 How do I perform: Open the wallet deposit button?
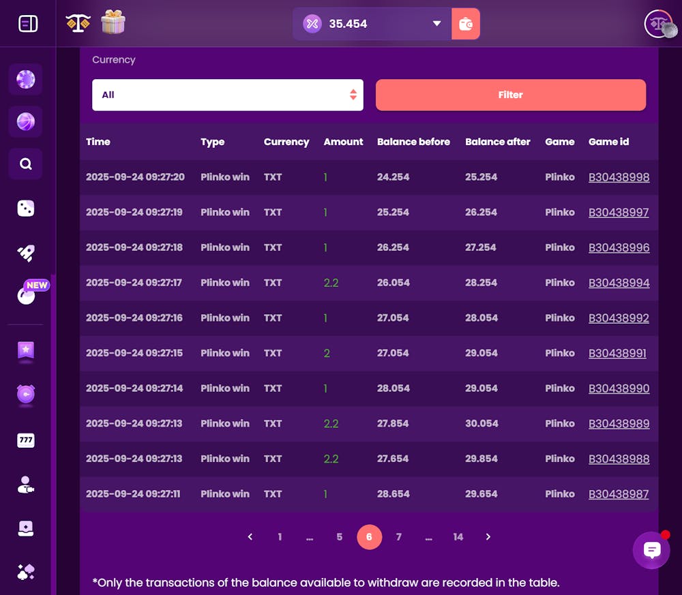(x=465, y=24)
